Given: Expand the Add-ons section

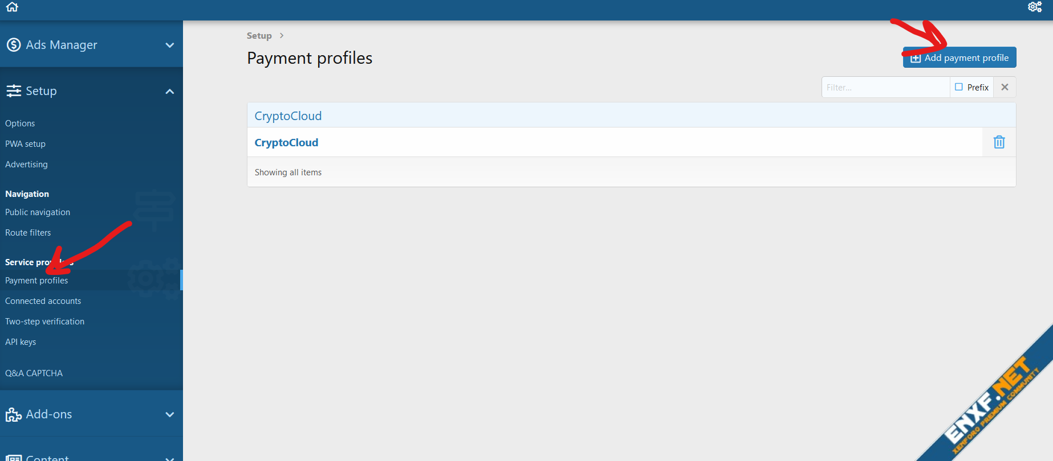Looking at the screenshot, I should (x=169, y=414).
